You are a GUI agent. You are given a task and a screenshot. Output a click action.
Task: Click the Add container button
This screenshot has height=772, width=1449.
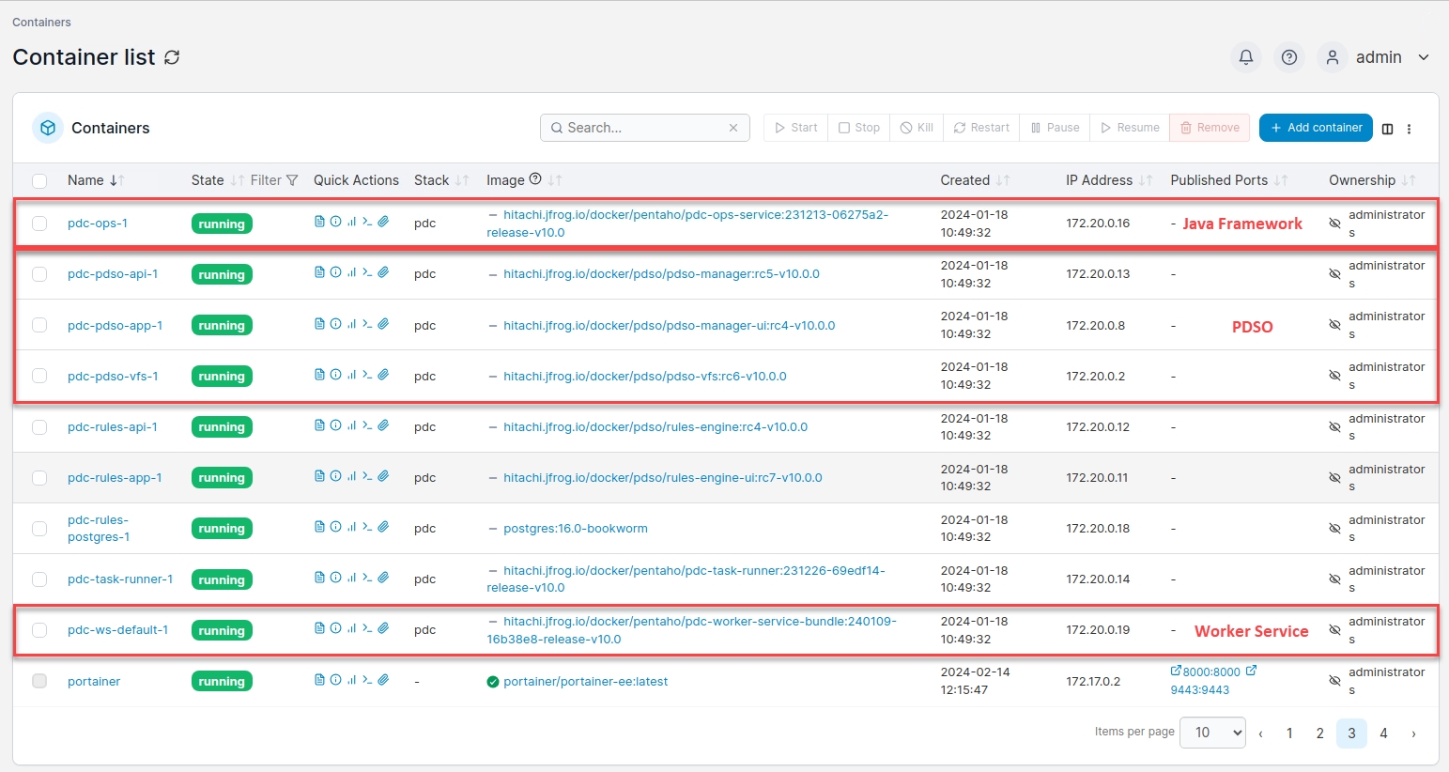click(x=1316, y=128)
